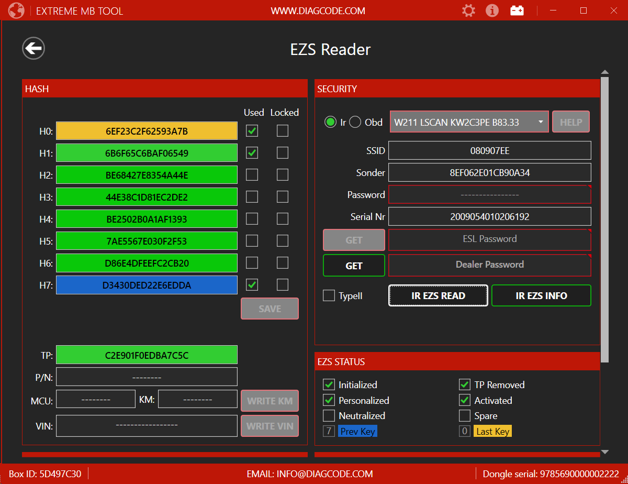
Task: Click the IR EZS READ button
Action: pyautogui.click(x=438, y=295)
